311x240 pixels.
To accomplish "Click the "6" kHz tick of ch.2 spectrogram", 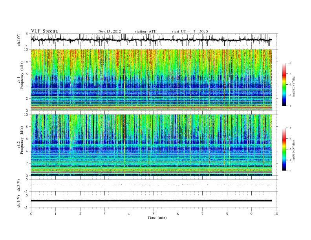I will [x=27, y=139].
